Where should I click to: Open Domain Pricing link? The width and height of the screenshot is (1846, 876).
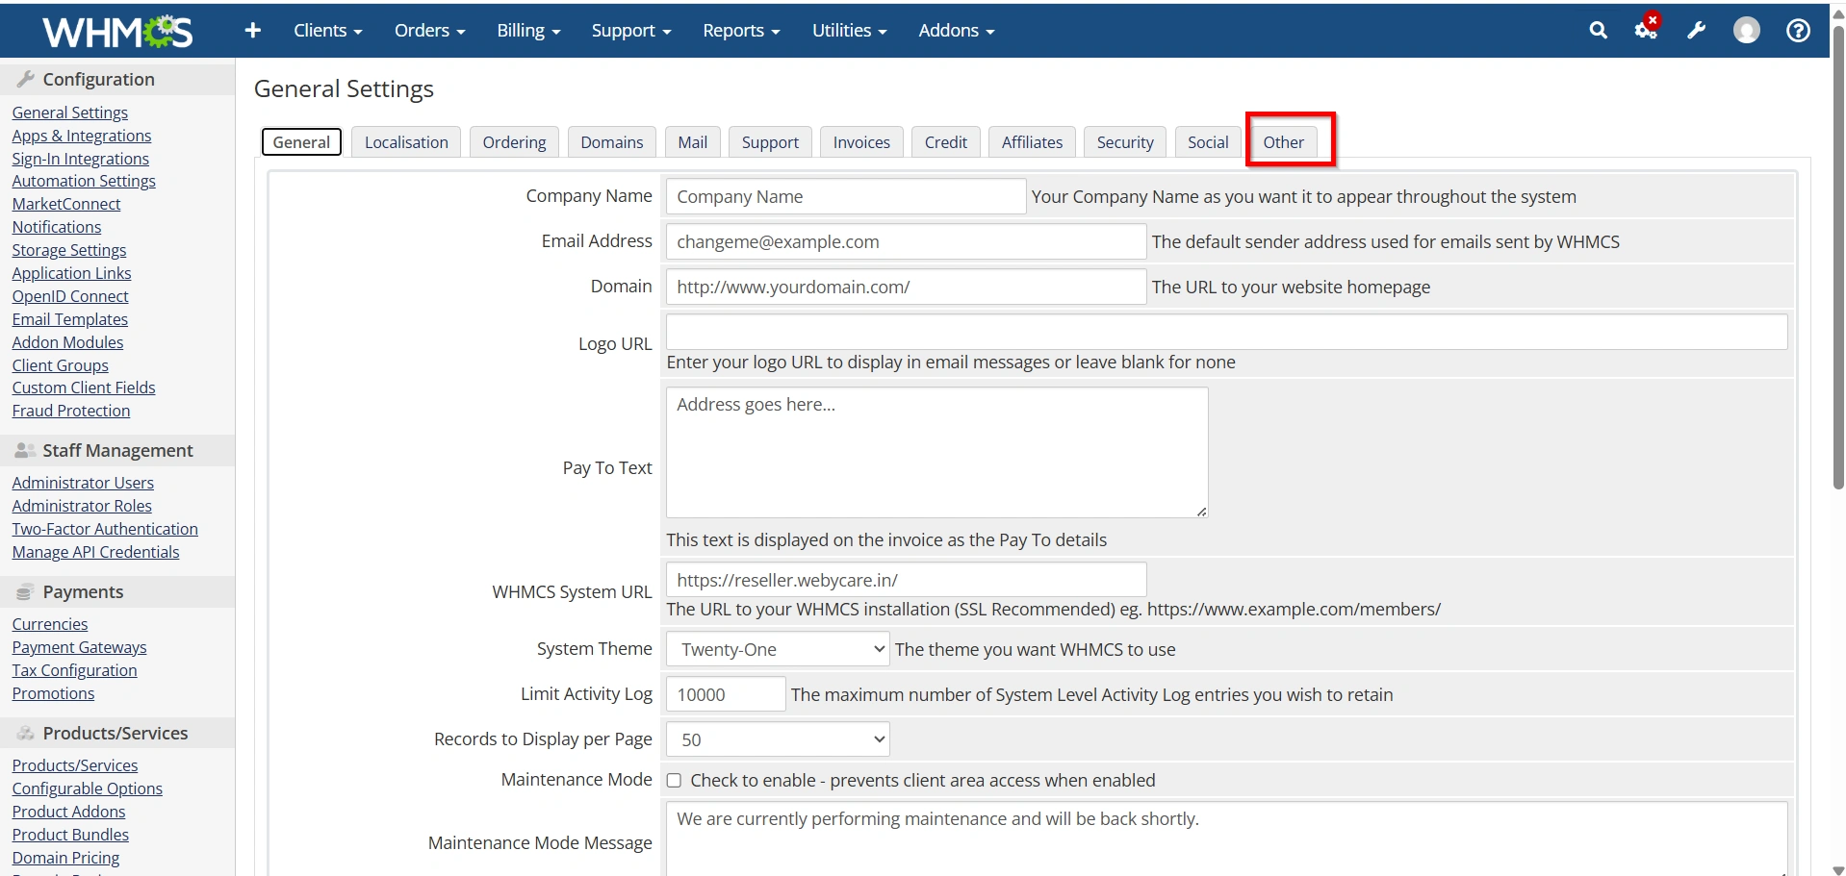click(66, 858)
